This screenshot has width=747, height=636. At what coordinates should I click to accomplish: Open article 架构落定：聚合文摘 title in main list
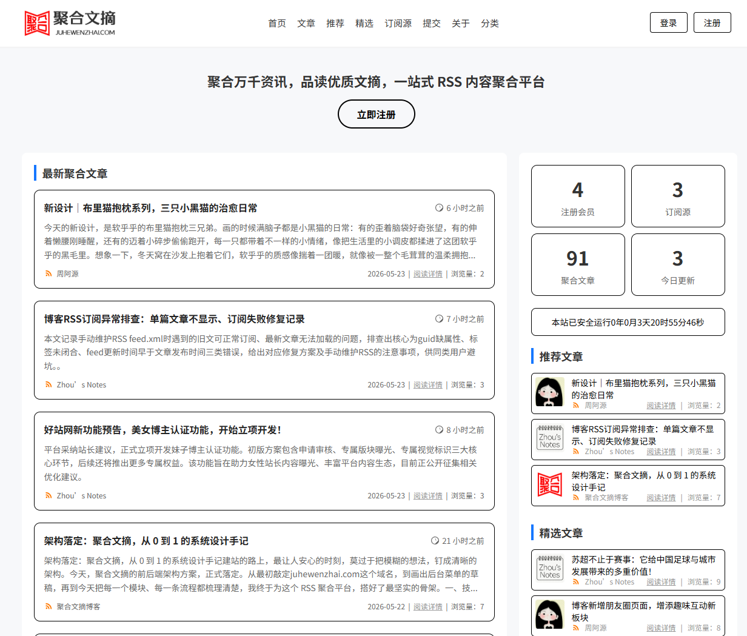coord(146,541)
